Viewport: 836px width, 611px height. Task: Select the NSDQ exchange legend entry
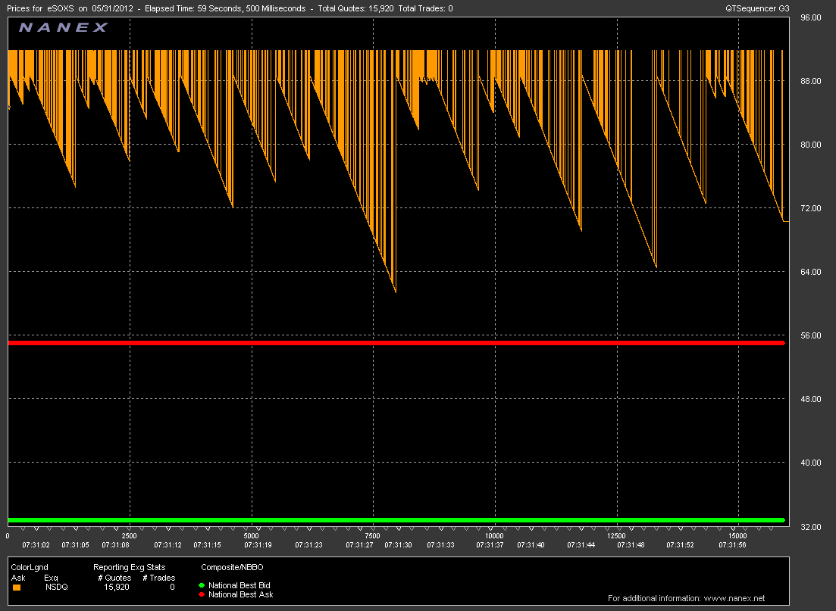(56, 587)
